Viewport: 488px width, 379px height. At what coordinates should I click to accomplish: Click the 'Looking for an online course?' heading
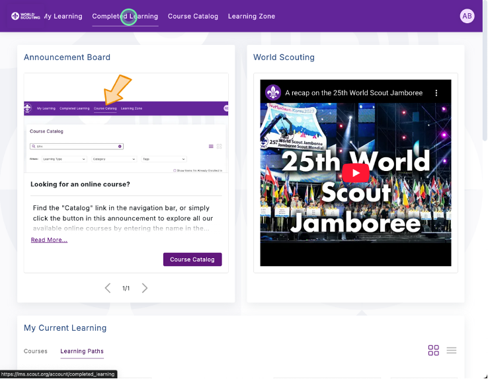point(80,184)
